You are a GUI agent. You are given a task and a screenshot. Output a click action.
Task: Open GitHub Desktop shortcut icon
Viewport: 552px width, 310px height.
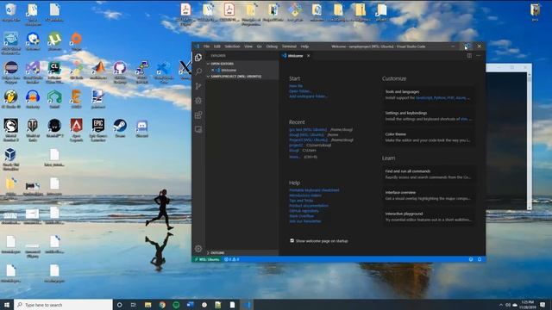120,72
